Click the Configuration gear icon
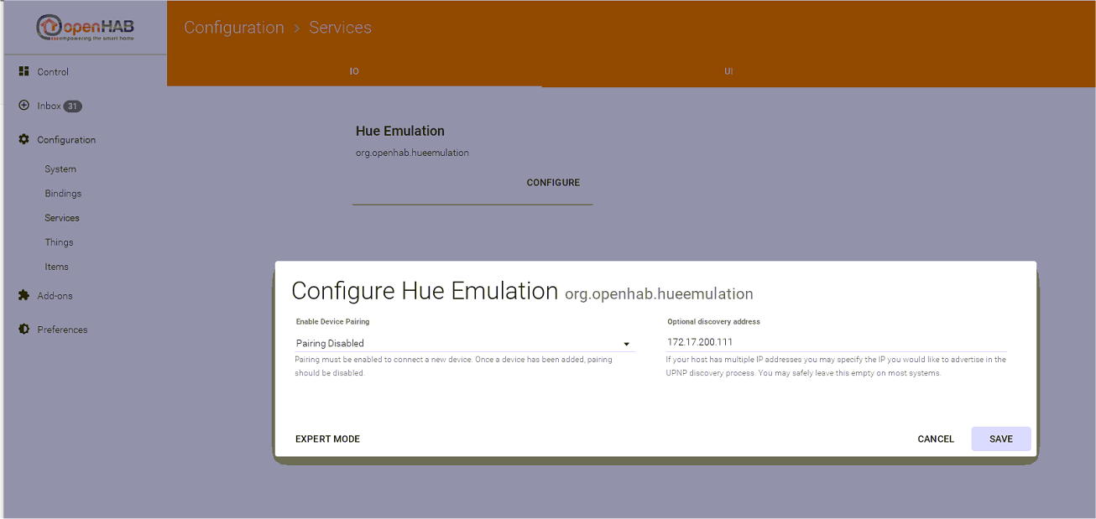This screenshot has height=519, width=1096. point(24,139)
